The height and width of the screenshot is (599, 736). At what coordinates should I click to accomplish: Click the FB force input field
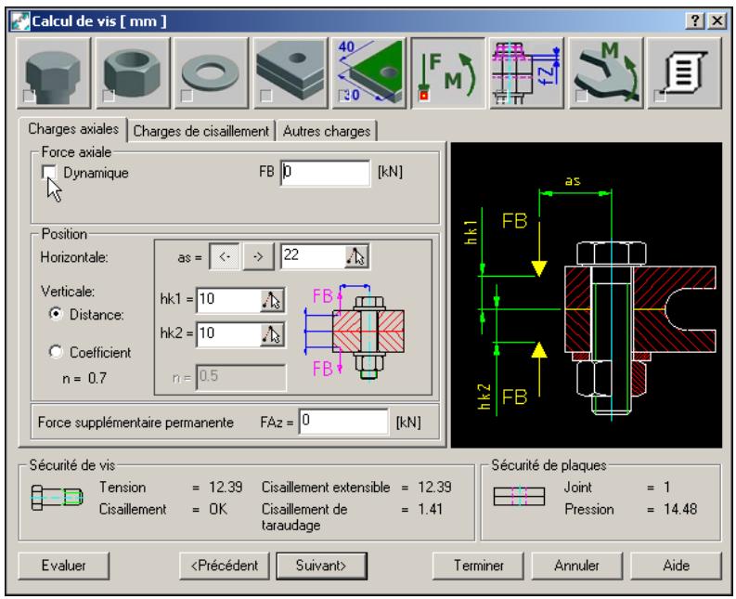325,173
